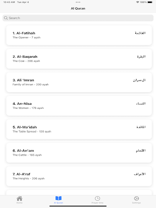This screenshot has height=208, width=156.
Task: Open the Home tab house icon
Action: [x=19, y=199]
